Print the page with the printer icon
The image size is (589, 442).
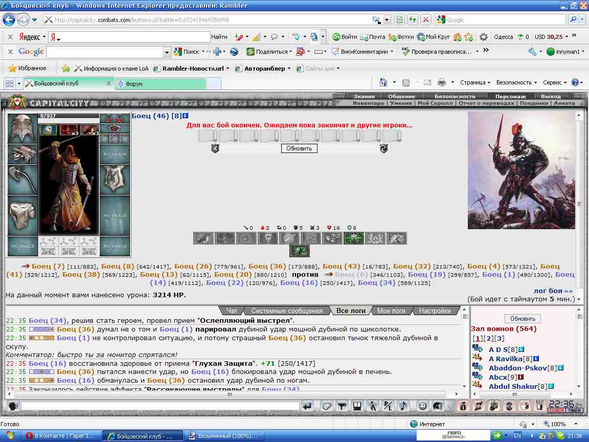click(x=442, y=82)
